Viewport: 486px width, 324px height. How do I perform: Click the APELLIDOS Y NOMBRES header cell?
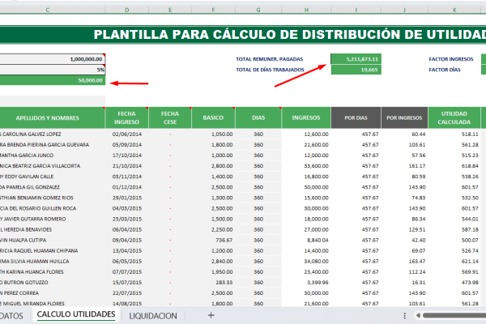(53, 117)
